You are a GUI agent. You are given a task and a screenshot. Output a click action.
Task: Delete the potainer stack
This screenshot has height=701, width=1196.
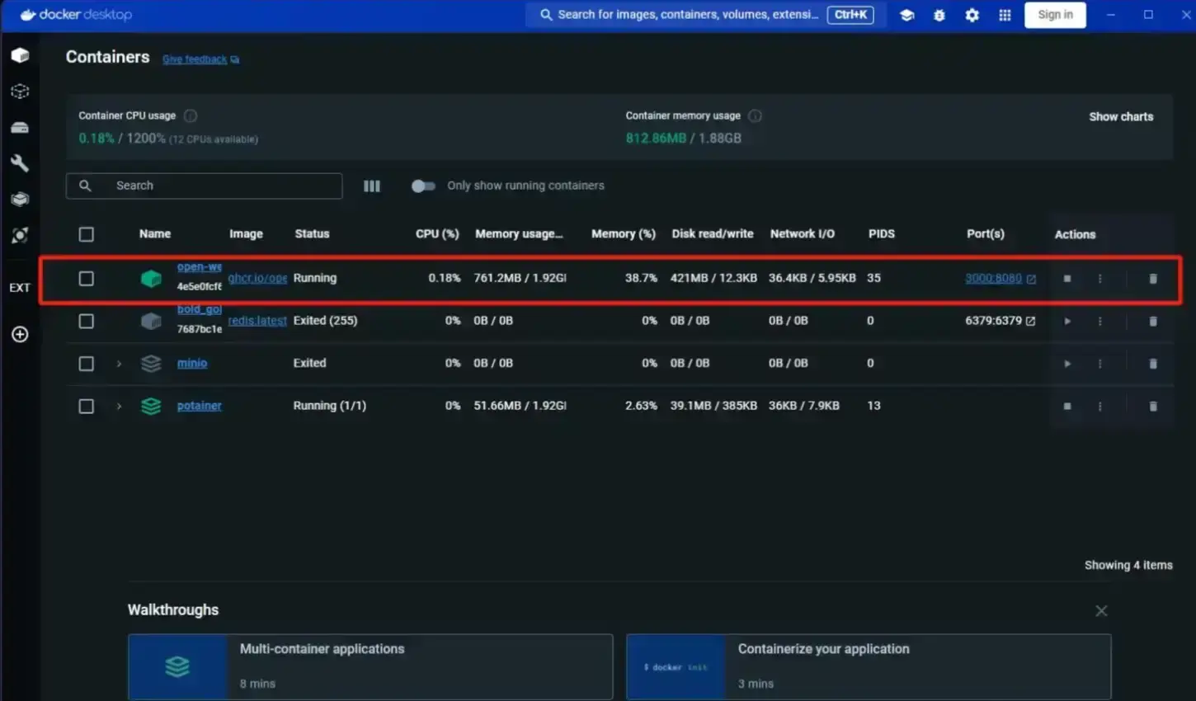[x=1153, y=406]
